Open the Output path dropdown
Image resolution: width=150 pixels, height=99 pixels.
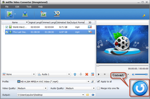tap(83, 95)
